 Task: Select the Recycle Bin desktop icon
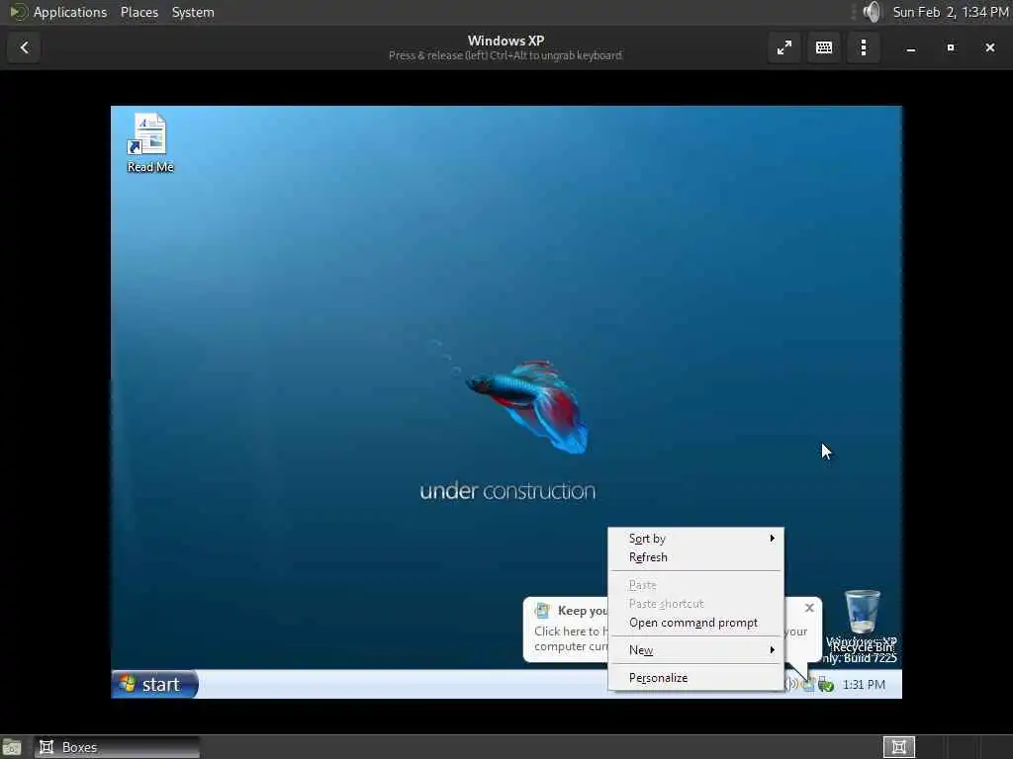click(863, 620)
